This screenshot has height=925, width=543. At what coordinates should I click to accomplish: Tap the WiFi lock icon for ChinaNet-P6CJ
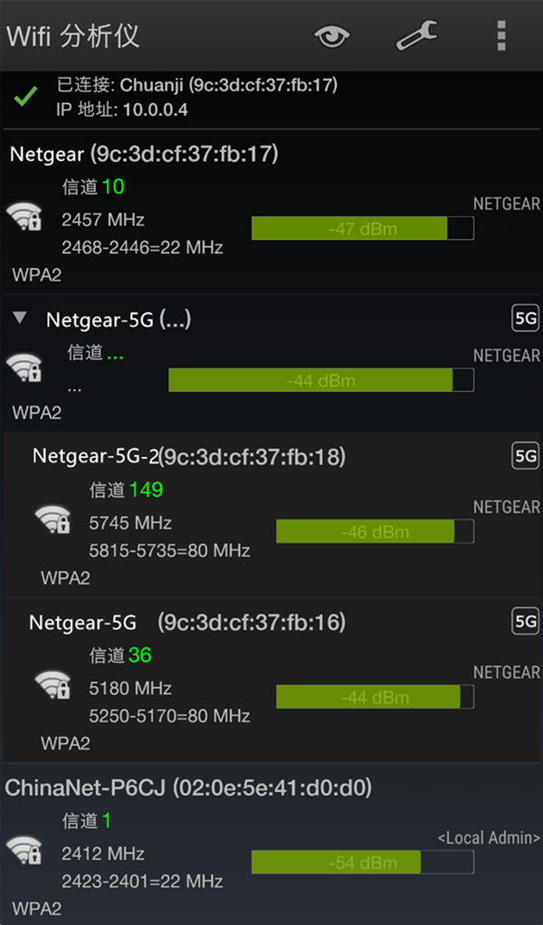[x=24, y=851]
